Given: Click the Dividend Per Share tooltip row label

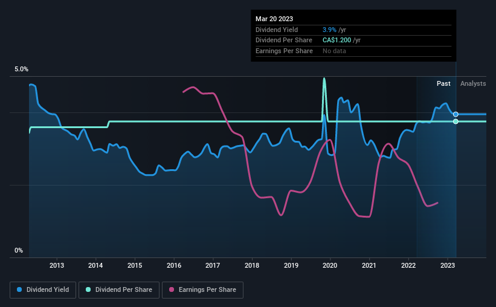Looking at the screenshot, I should point(284,40).
